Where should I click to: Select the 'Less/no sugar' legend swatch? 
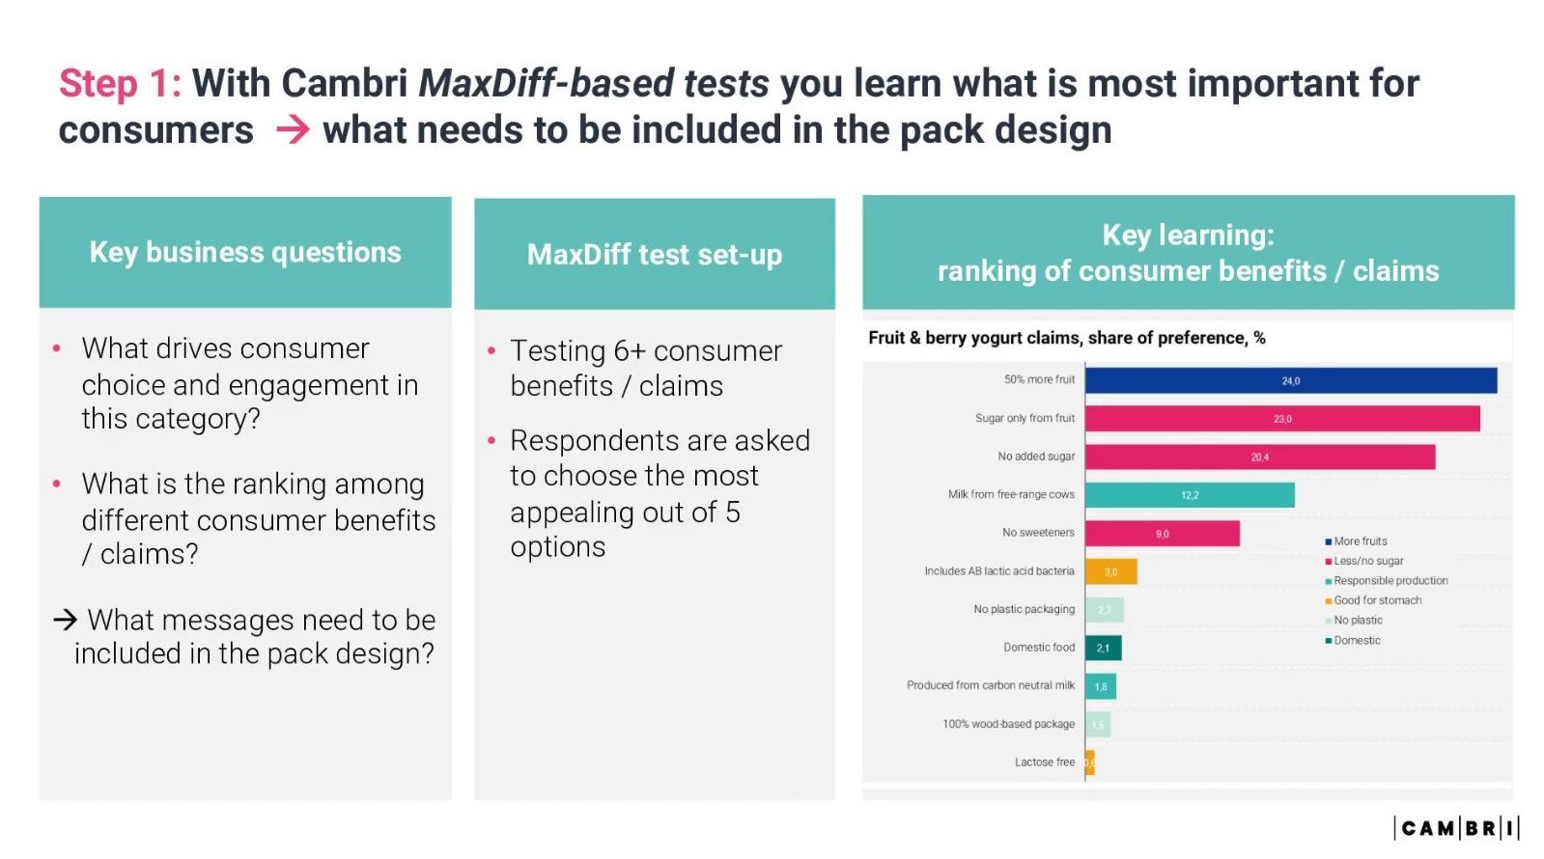tap(1329, 561)
